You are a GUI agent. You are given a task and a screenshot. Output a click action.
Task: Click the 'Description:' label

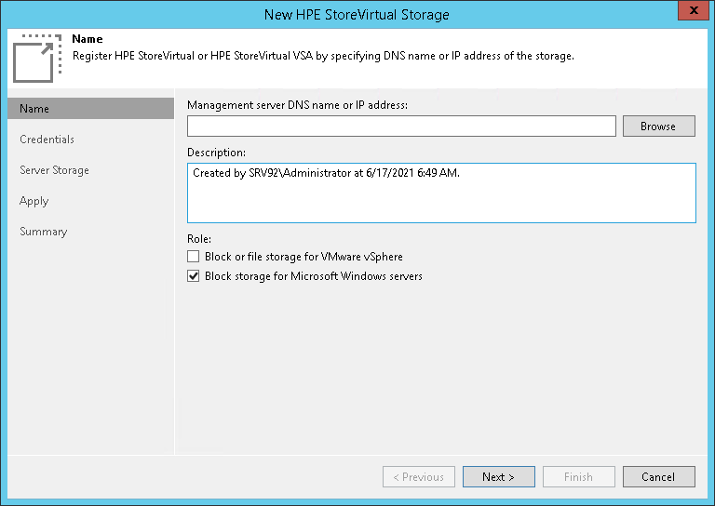217,153
